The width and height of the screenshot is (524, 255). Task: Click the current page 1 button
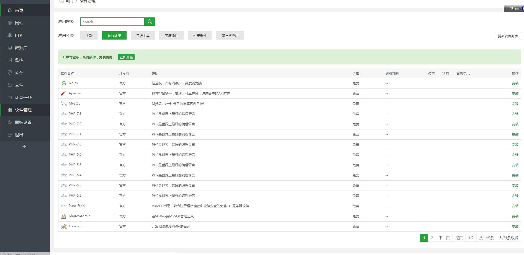tap(424, 238)
